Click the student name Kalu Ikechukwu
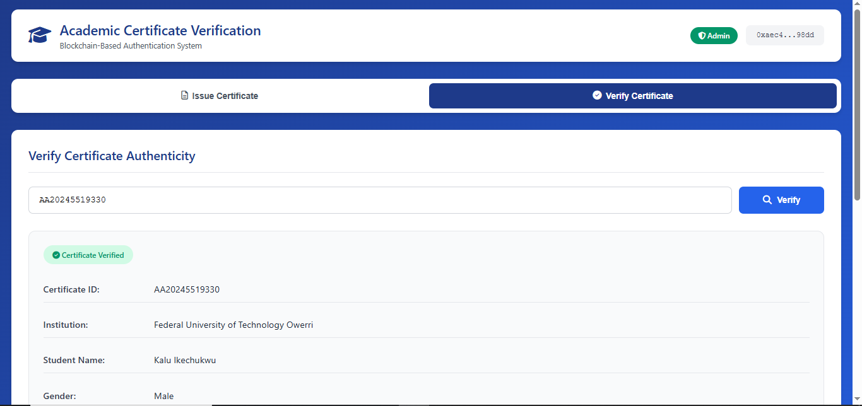The image size is (862, 406). [x=185, y=361]
